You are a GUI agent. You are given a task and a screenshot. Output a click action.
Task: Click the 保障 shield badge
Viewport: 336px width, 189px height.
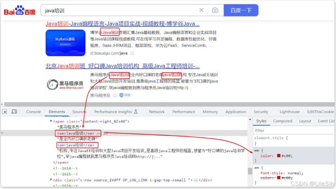[125, 95]
